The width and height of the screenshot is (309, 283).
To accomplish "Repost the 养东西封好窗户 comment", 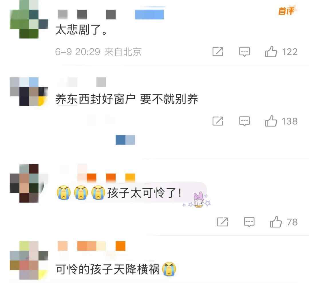I will (218, 121).
